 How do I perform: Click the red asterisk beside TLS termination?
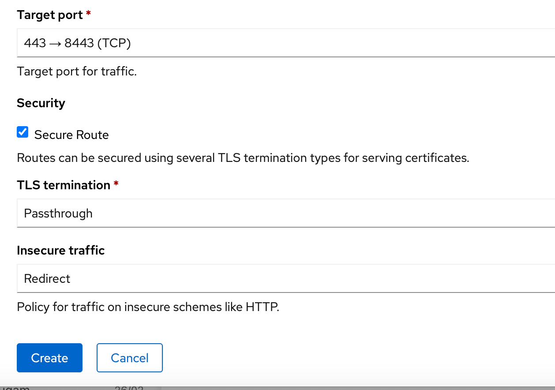tap(116, 184)
